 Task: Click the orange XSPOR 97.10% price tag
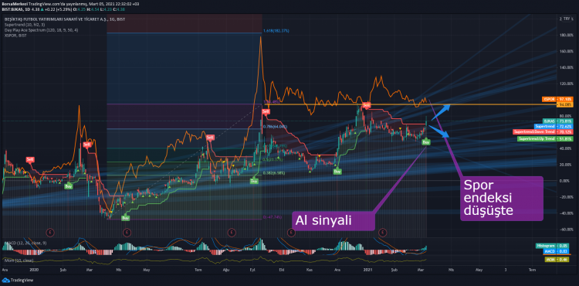tap(557, 100)
